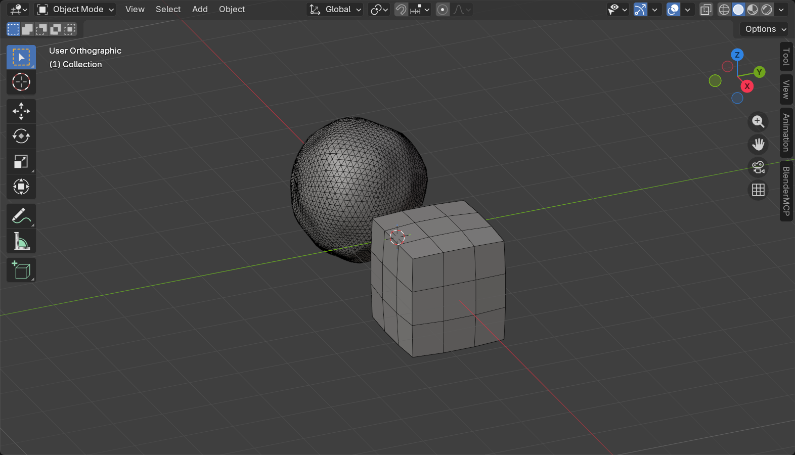Switch to material preview shading

point(753,10)
